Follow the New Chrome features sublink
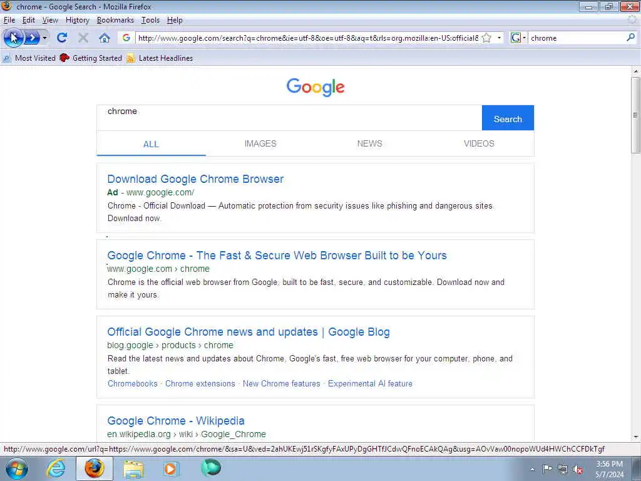 [281, 384]
